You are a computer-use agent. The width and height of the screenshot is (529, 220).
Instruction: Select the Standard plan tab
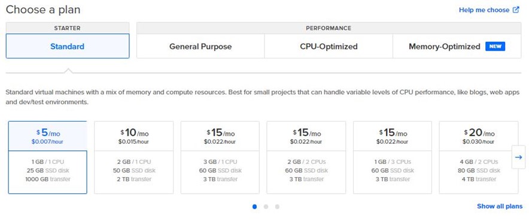point(68,46)
